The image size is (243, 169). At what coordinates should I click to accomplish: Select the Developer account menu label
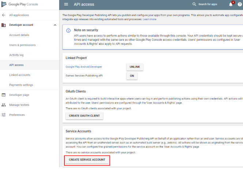click(x=21, y=25)
